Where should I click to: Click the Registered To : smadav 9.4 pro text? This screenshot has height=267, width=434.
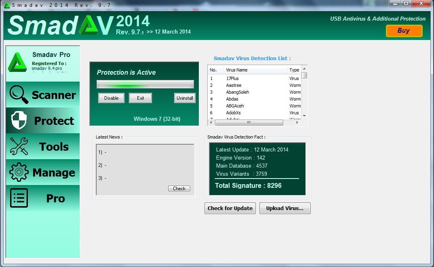click(49, 66)
